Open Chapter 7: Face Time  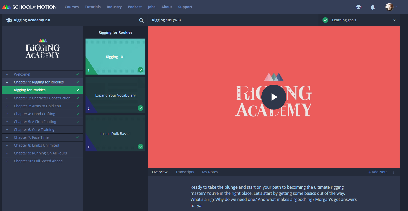tap(42, 137)
